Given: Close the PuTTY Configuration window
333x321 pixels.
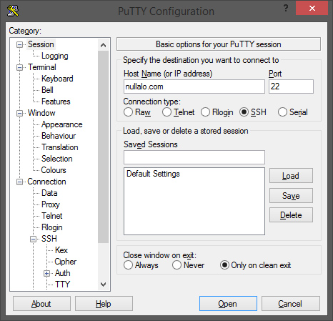Looking at the screenshot, I should [x=312, y=9].
